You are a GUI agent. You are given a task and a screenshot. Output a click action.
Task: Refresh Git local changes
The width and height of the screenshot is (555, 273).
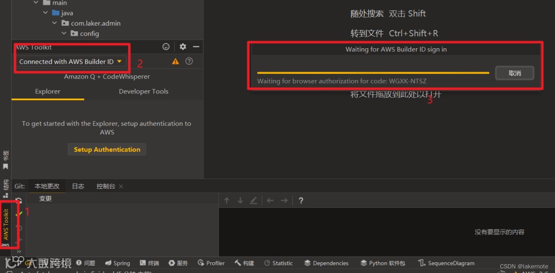click(x=19, y=200)
